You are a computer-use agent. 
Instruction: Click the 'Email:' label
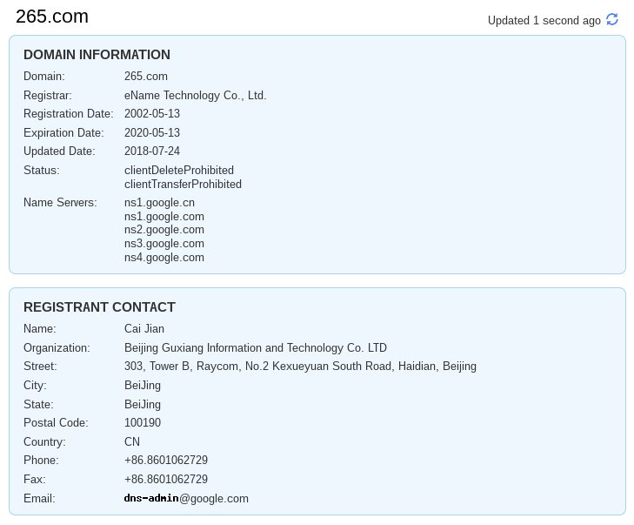39,498
